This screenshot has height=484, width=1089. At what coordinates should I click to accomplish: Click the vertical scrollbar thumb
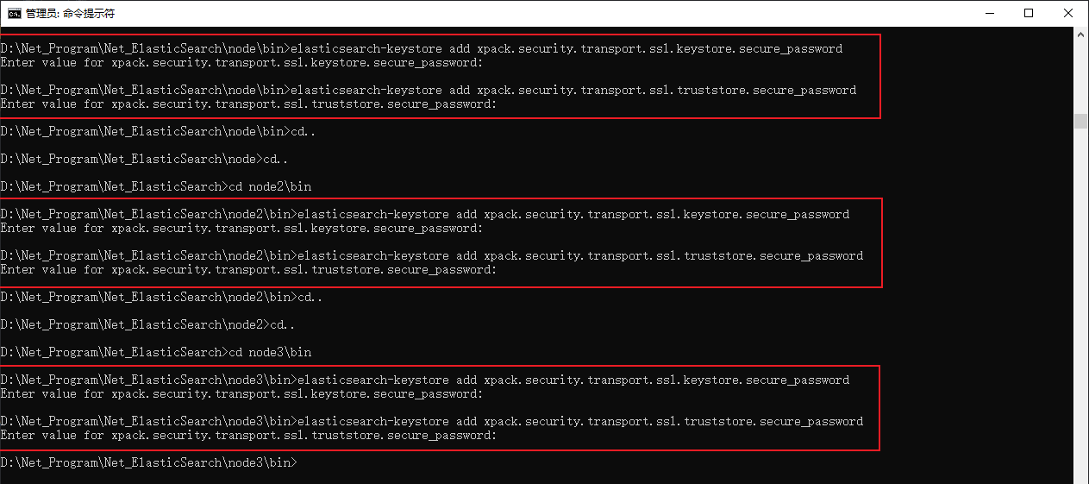(1080, 121)
